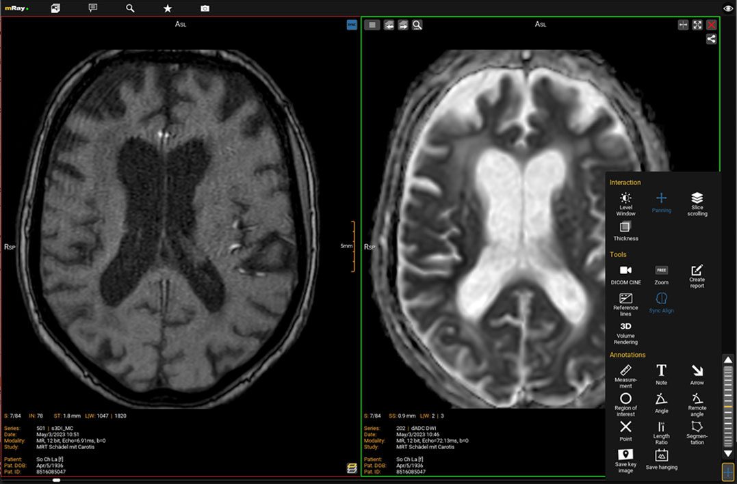Select the Level Window interaction tool

point(625,203)
